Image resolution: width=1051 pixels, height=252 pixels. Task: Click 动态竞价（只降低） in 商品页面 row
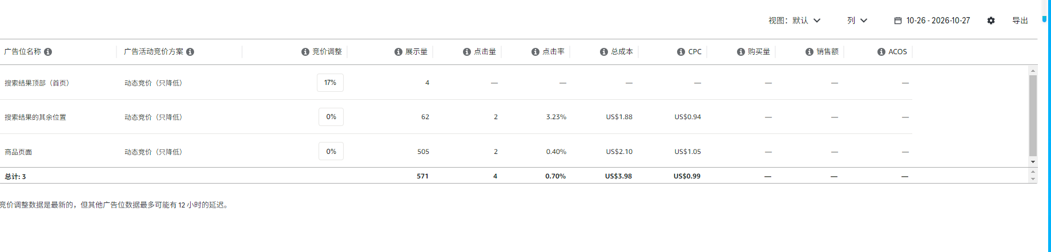coord(155,152)
